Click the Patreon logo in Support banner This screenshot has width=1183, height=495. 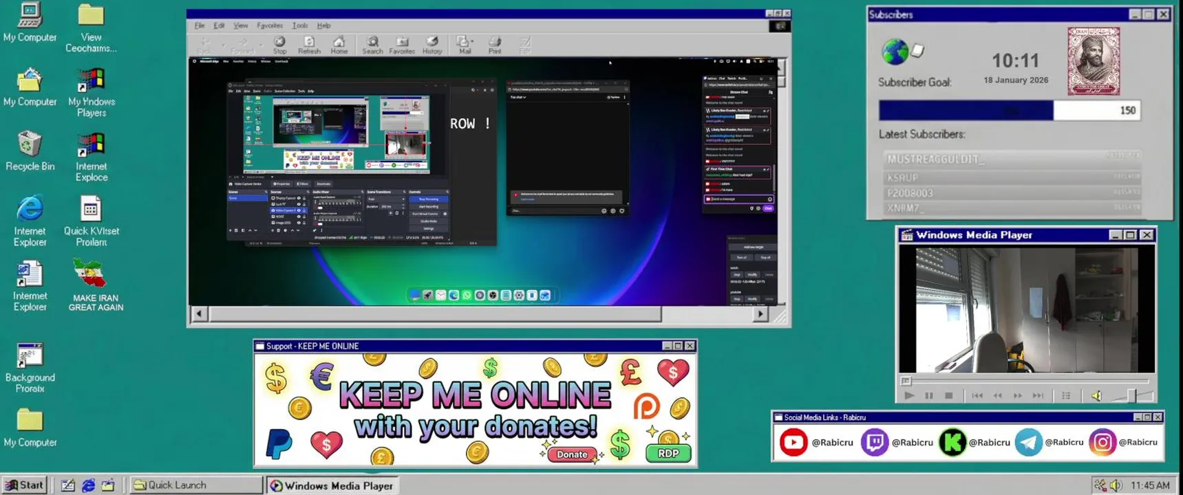pos(646,407)
